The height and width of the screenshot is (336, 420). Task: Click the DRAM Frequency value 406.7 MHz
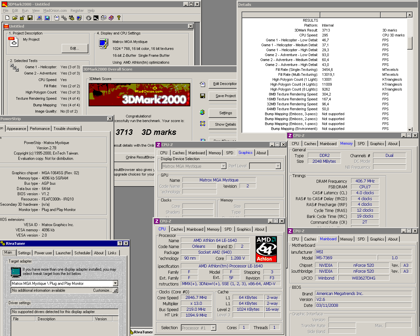(x=365, y=181)
